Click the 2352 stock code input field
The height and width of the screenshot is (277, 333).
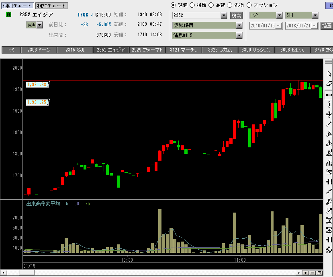pyautogui.click(x=197, y=15)
